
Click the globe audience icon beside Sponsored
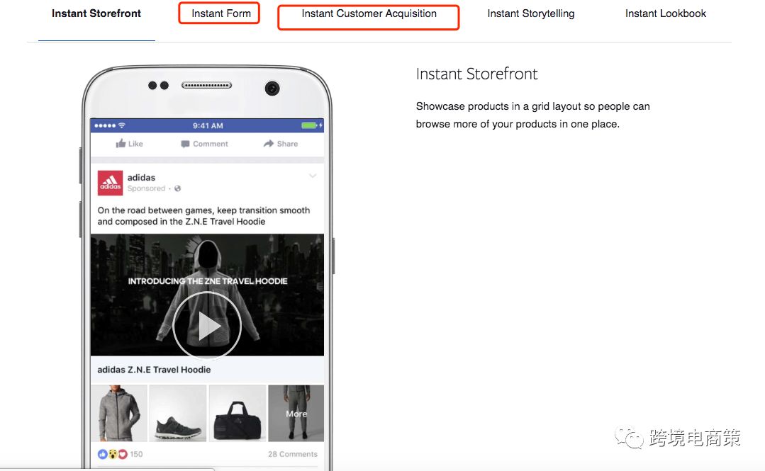coord(177,190)
